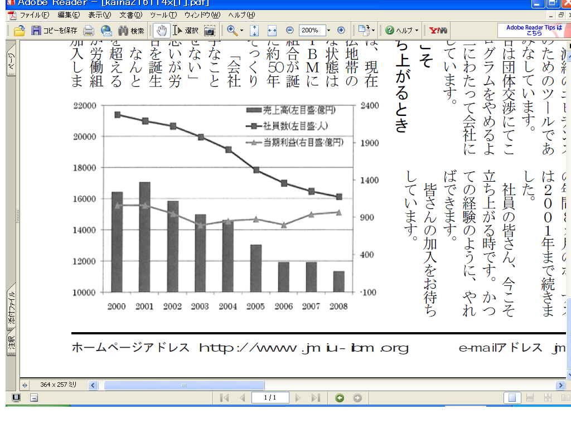Click the Zoom In plus button
The height and width of the screenshot is (428, 571).
click(x=341, y=31)
